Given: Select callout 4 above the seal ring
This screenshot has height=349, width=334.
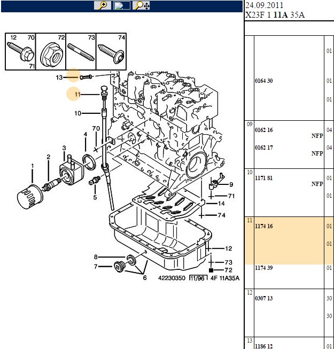Looking at the screenshot, I should pyautogui.click(x=86, y=135).
